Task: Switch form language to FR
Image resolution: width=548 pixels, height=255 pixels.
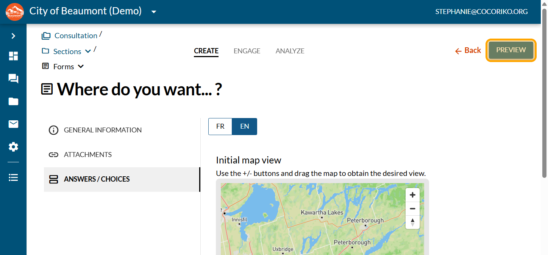Action: 220,126
